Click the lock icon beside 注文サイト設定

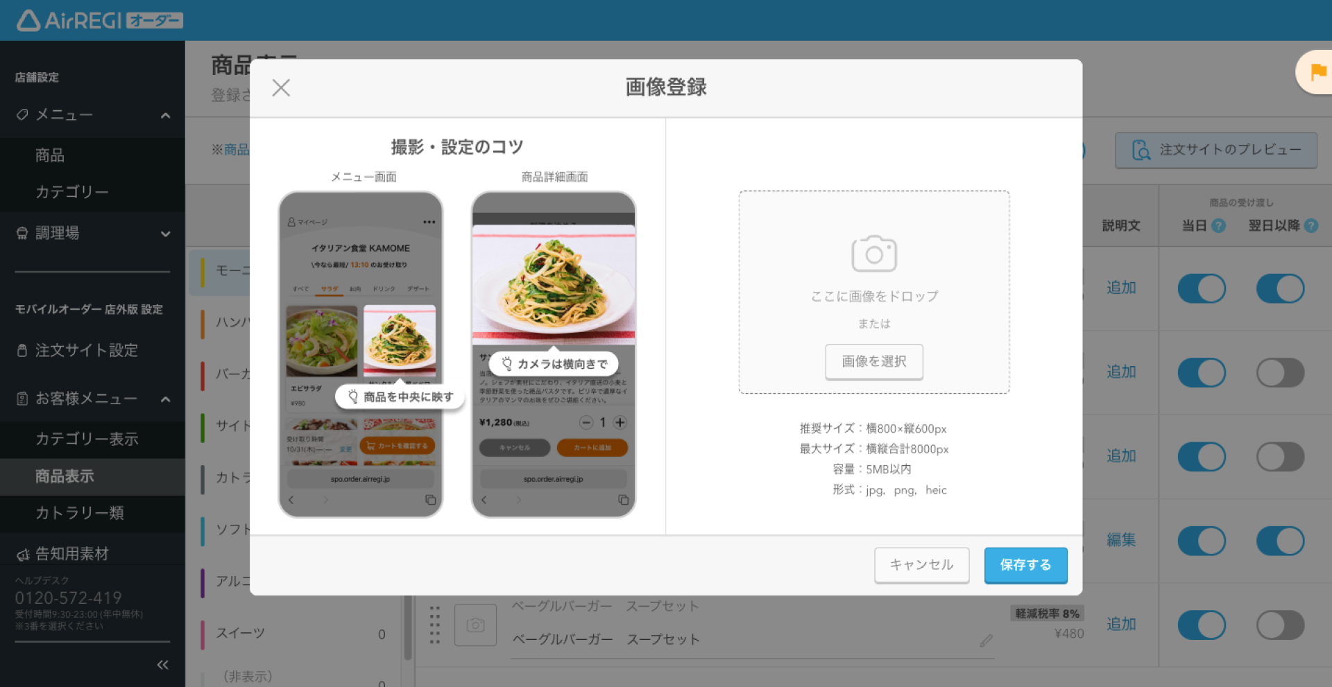pos(22,351)
